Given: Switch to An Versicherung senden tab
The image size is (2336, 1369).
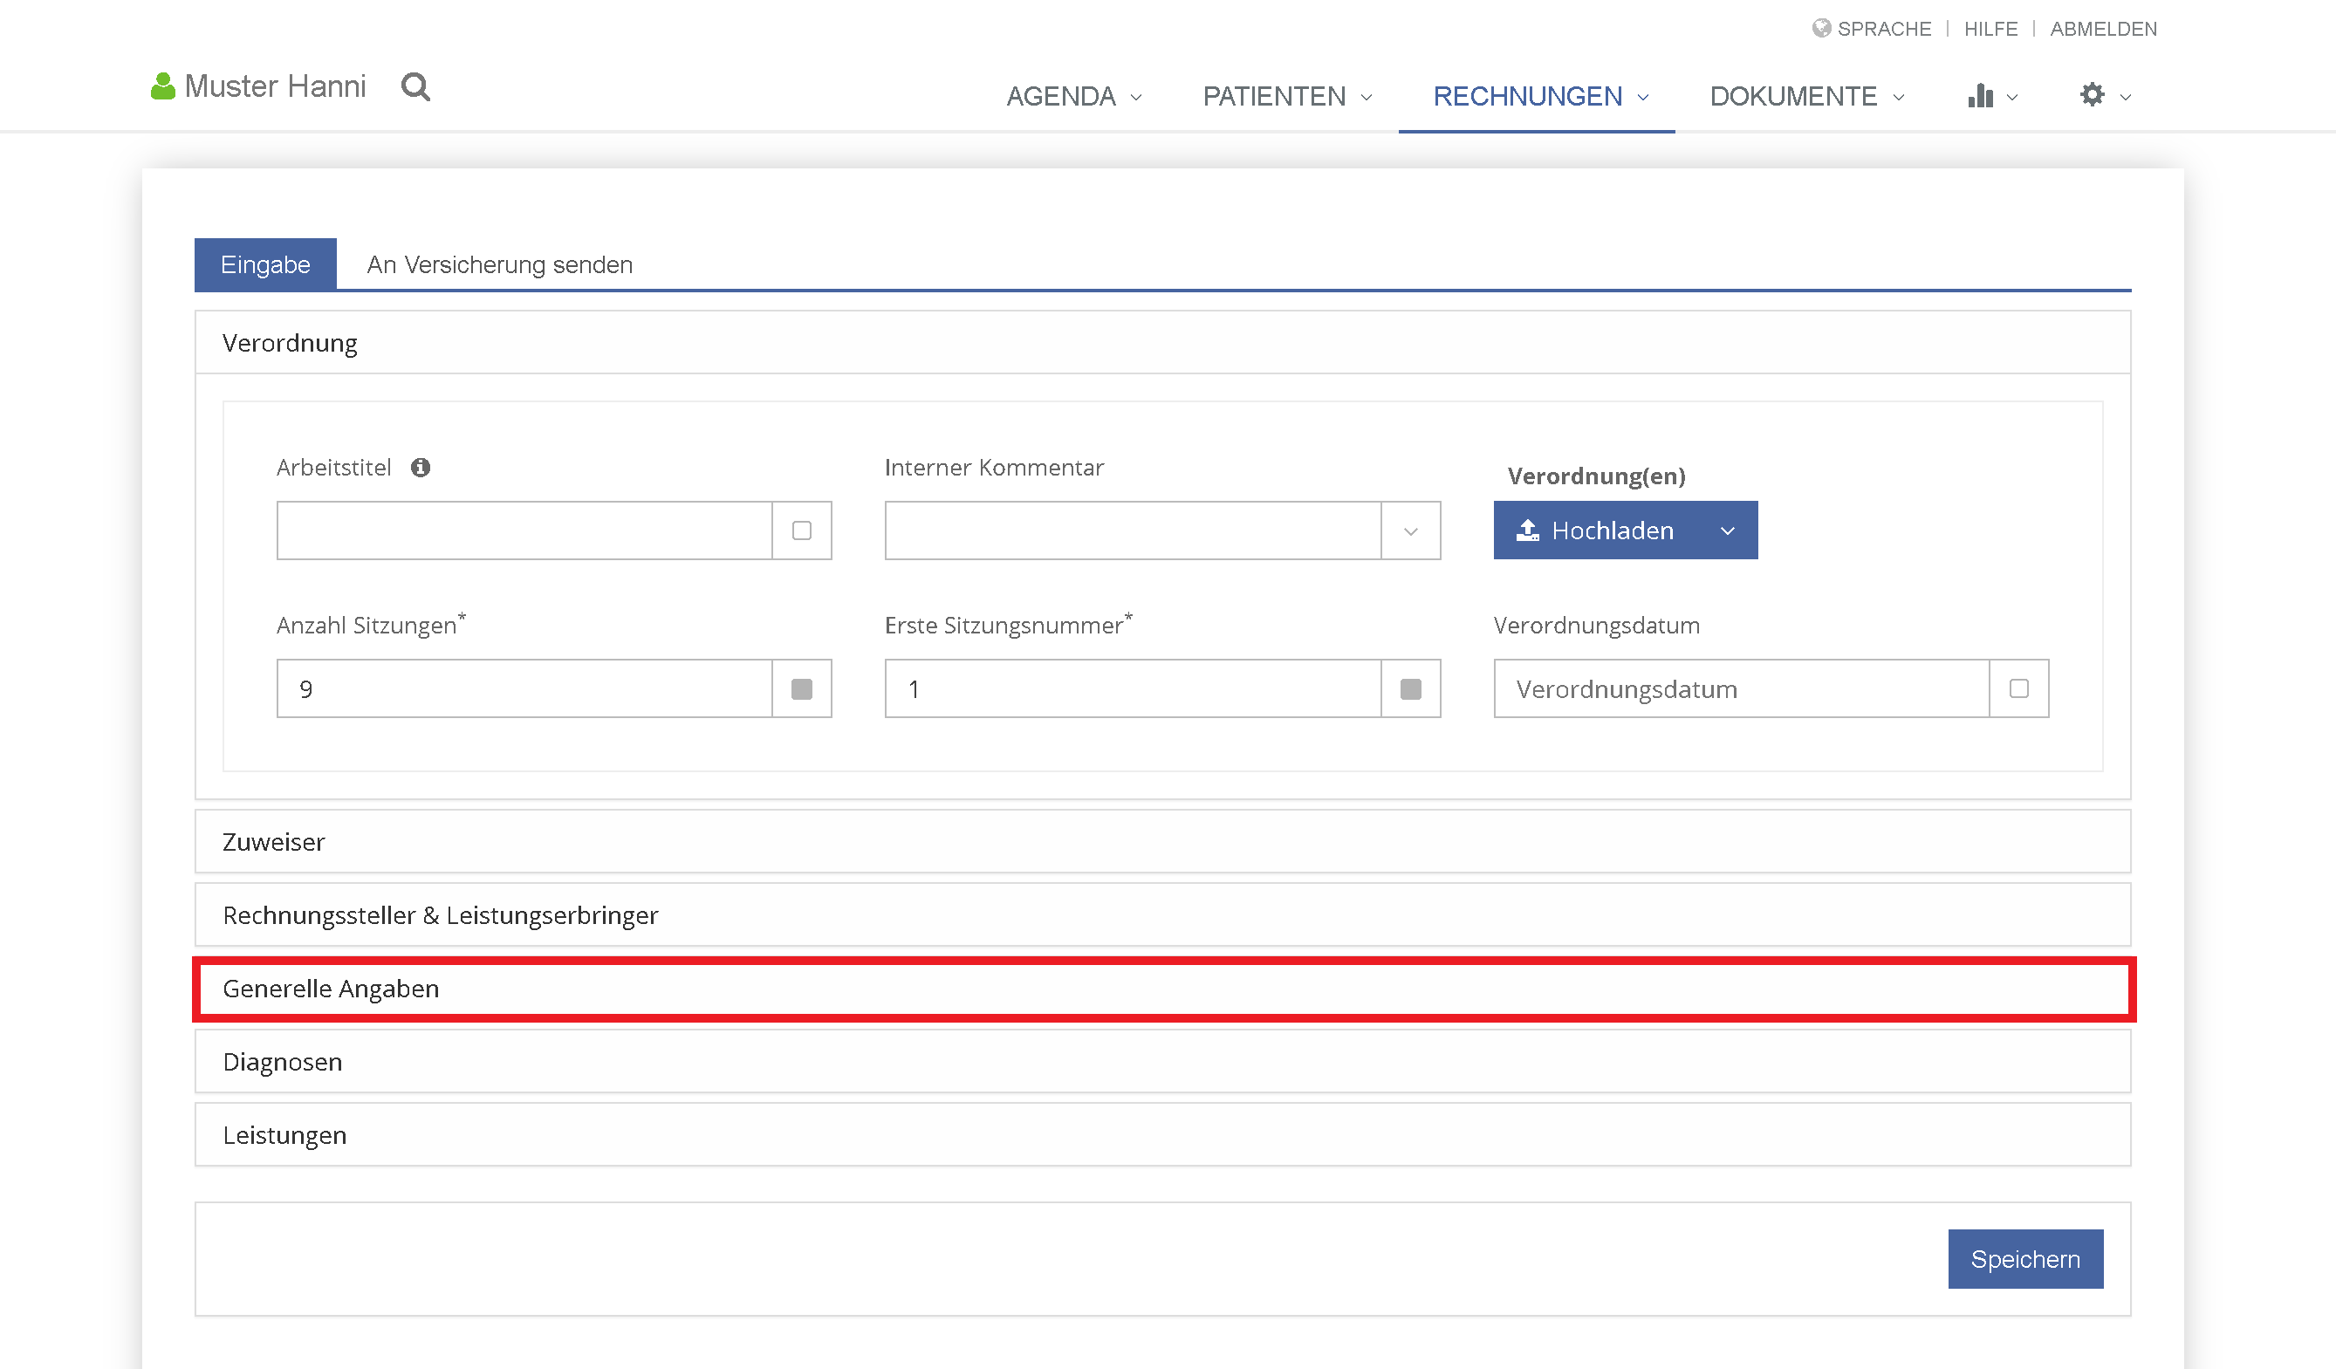Looking at the screenshot, I should coord(500,264).
